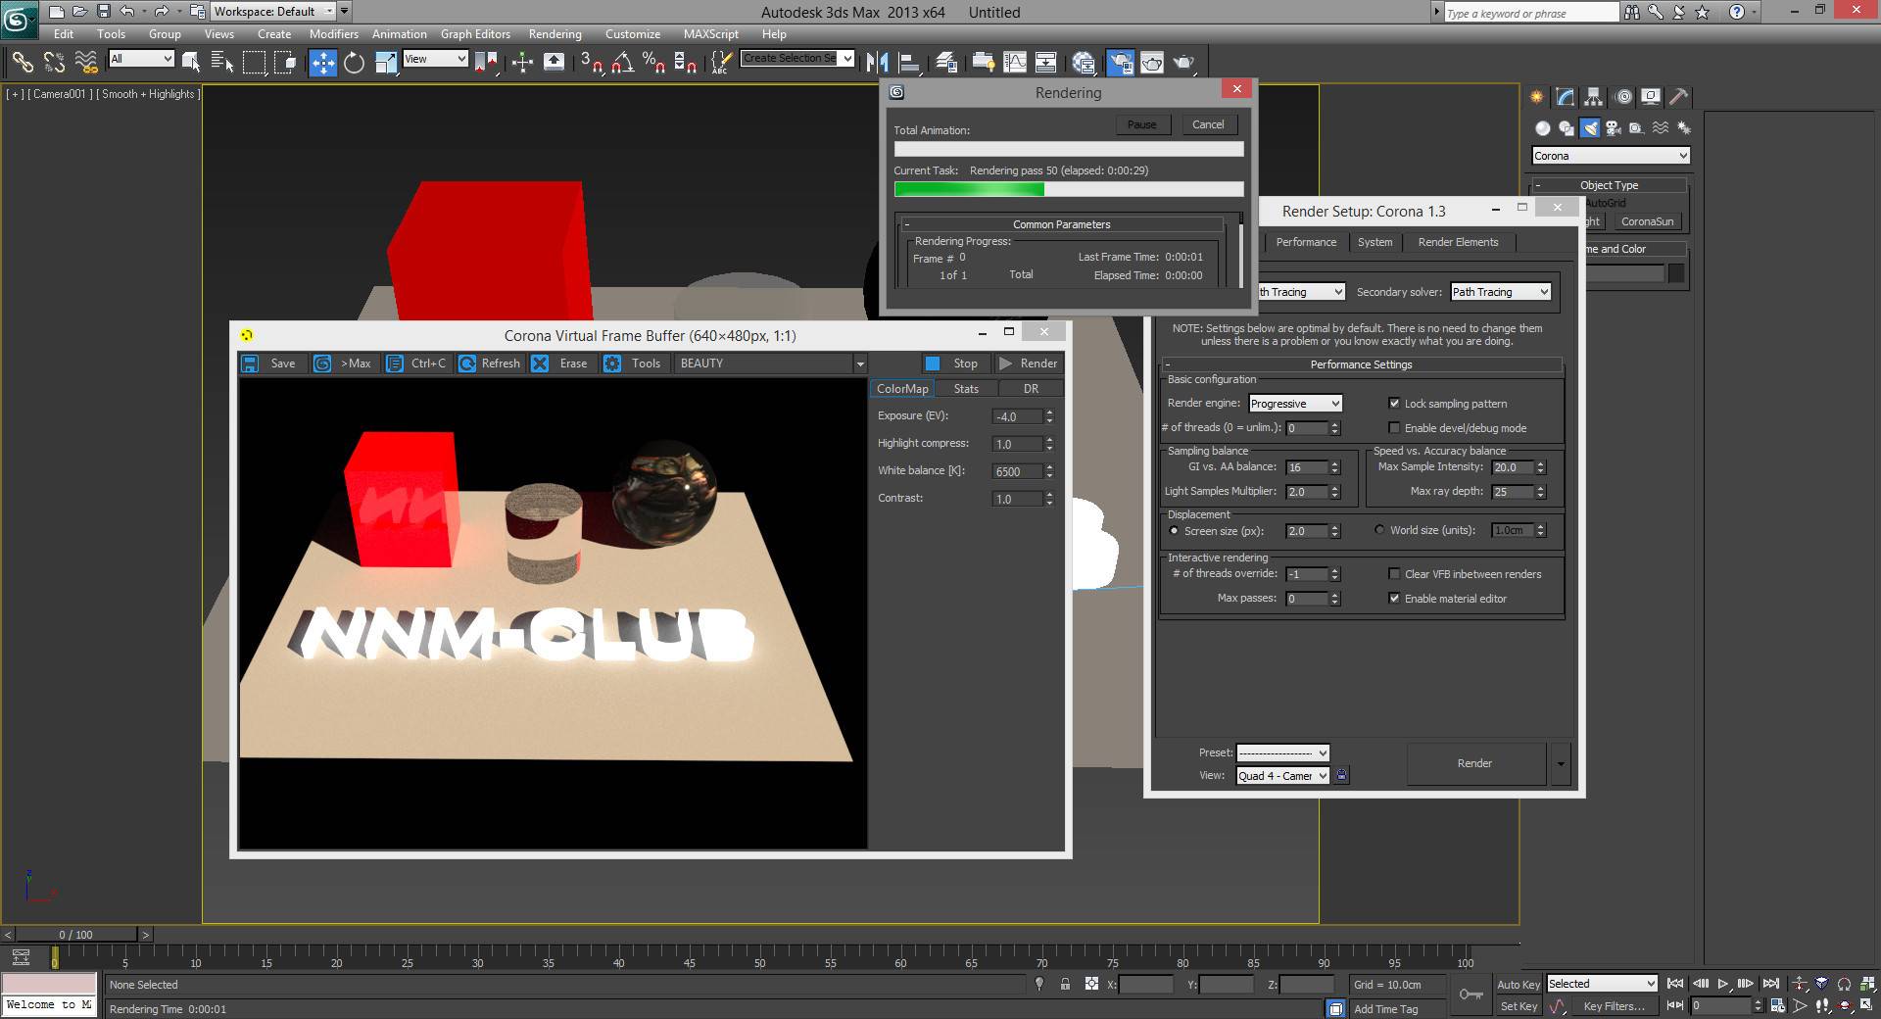Toggle Set Key mode
The height and width of the screenshot is (1019, 1881).
tap(1519, 1006)
